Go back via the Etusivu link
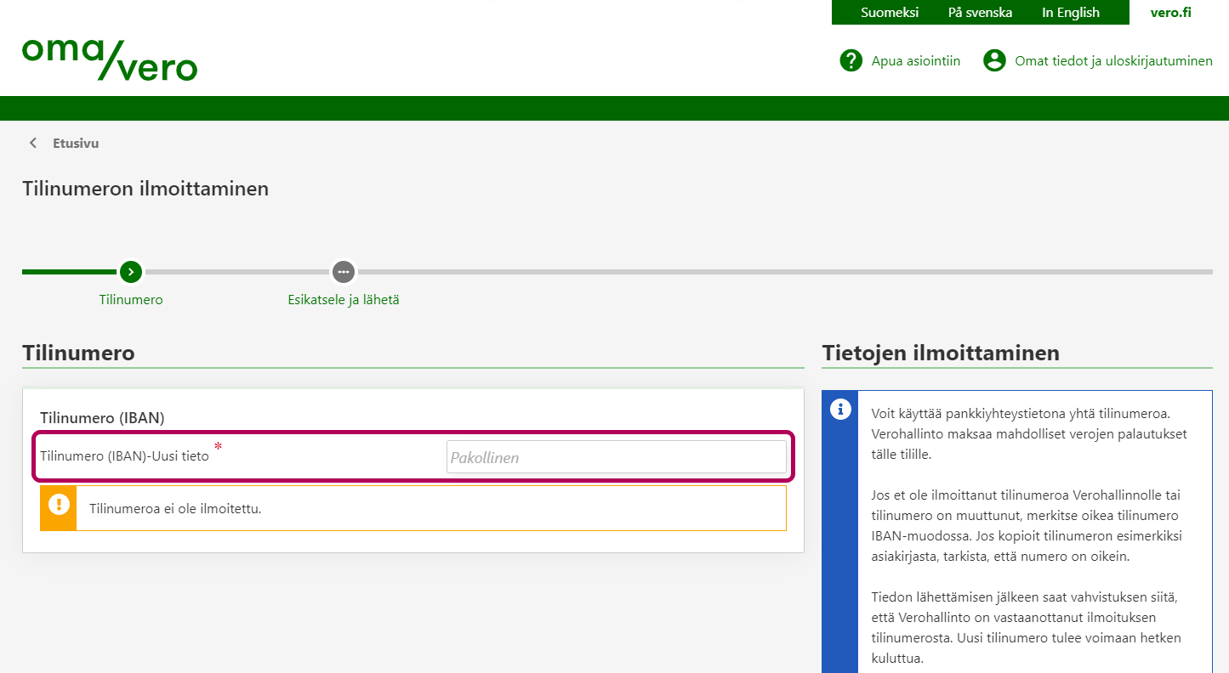 pos(76,143)
